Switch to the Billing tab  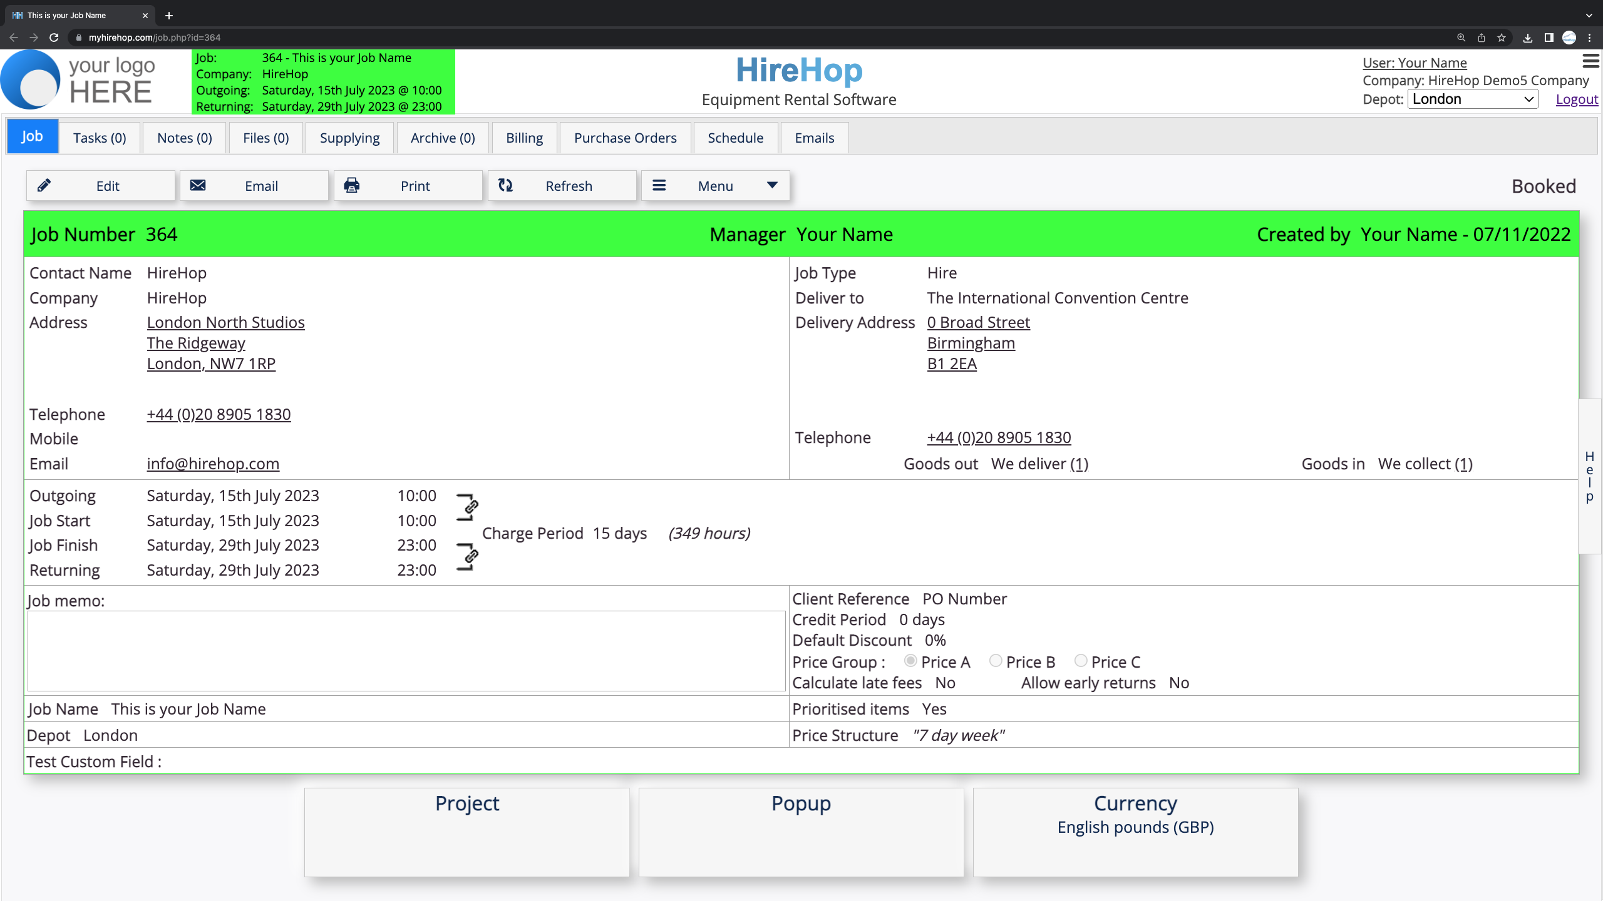click(524, 138)
